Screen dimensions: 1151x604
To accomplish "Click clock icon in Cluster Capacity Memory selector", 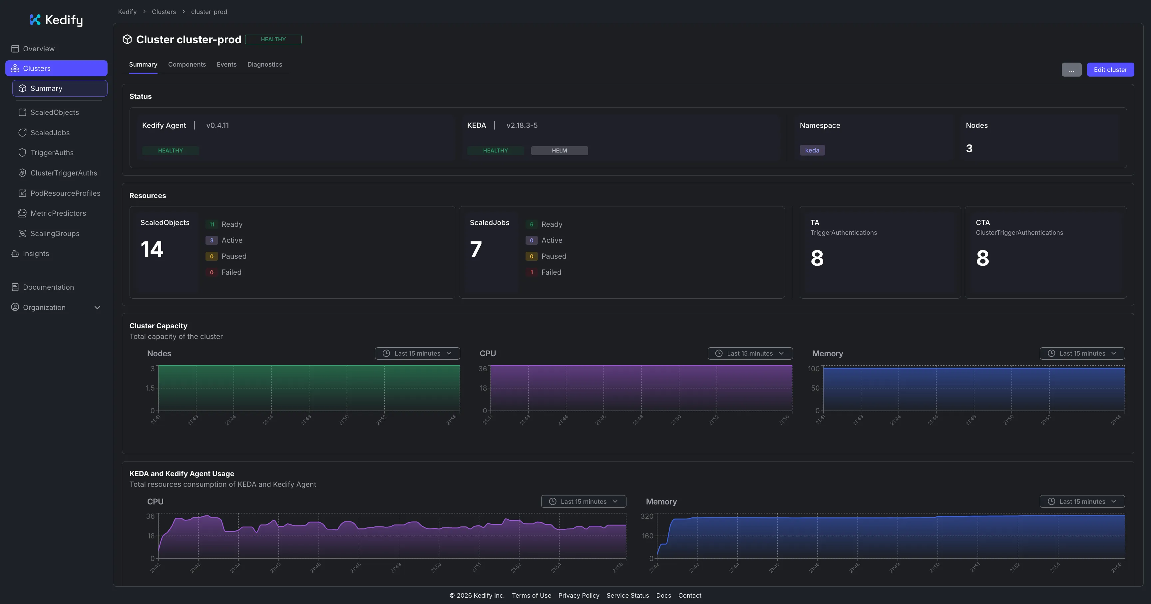I will tap(1051, 353).
